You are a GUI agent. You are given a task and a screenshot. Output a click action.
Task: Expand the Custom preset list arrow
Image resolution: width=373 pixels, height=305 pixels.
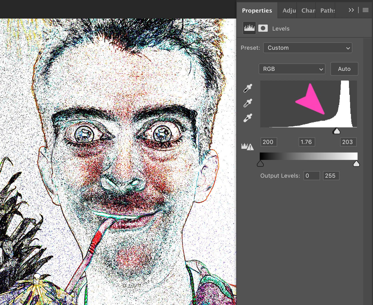coord(348,48)
